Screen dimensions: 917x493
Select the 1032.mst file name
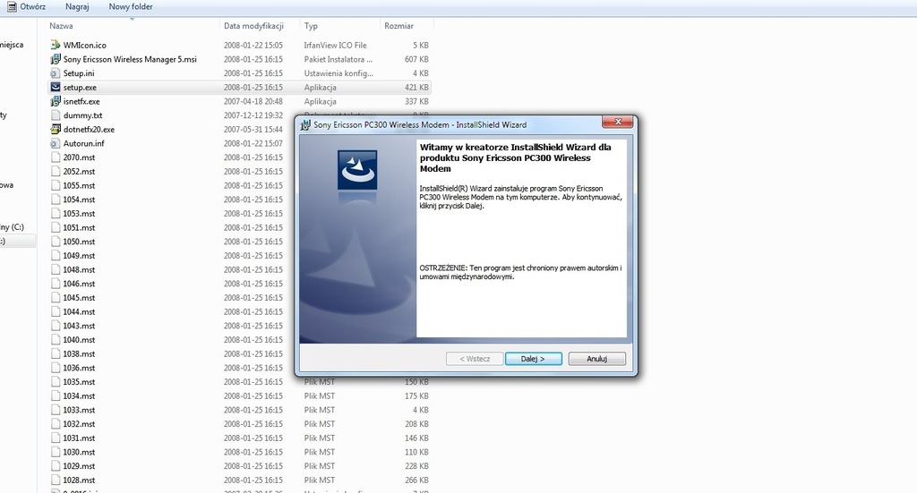[x=79, y=423]
